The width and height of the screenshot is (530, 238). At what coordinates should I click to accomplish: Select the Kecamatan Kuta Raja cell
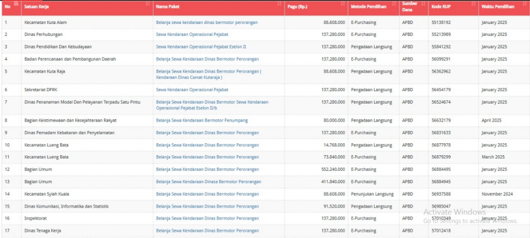click(87, 74)
